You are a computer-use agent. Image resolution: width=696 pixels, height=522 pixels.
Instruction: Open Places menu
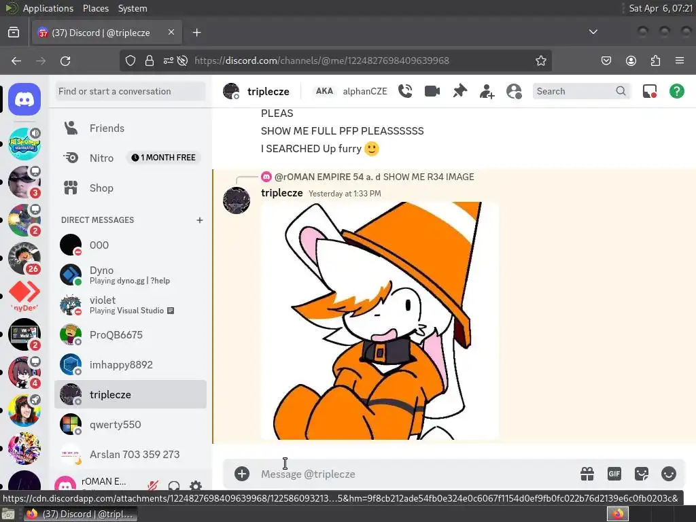click(x=95, y=8)
